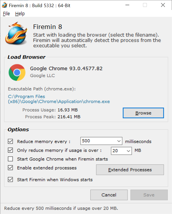172x214 pixels.
Task: Open the File menu
Action: (6, 14)
